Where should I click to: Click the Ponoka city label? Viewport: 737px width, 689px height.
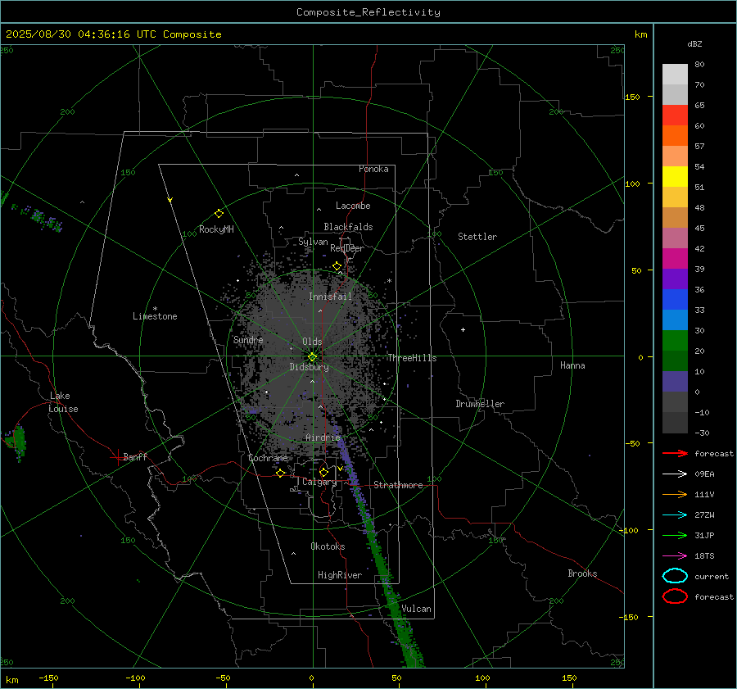(373, 169)
